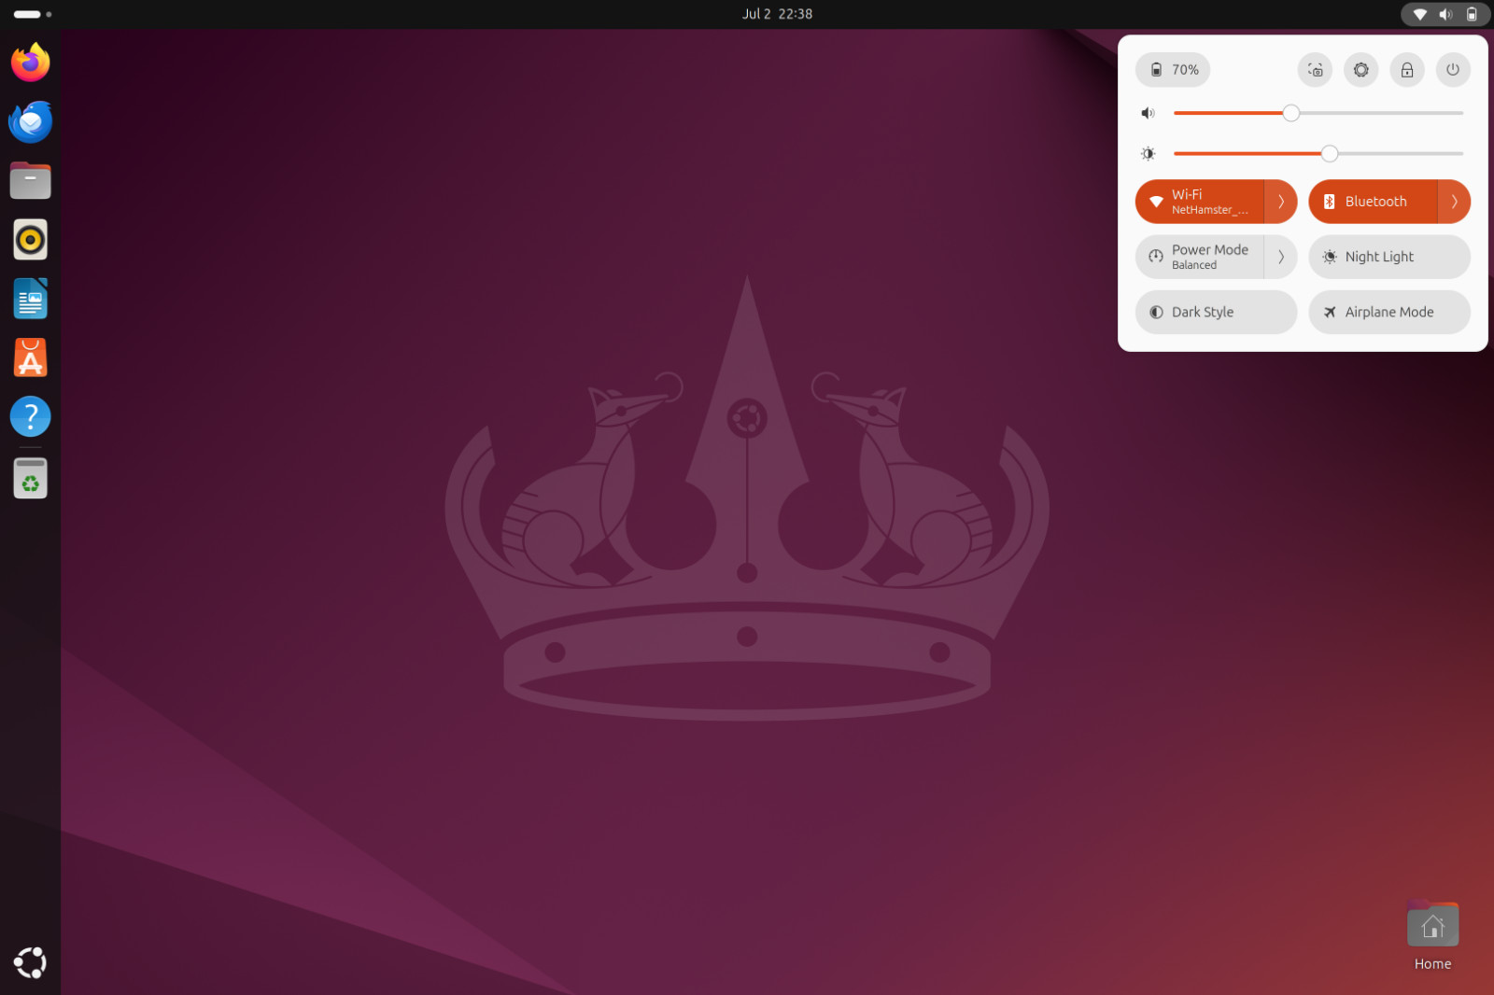This screenshot has width=1494, height=995.
Task: Click the brightness sun icon
Action: 1149,154
